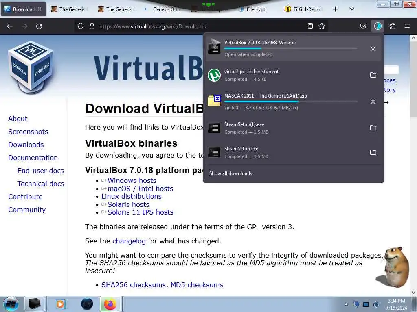The height and width of the screenshot is (312, 417).
Task: Open the media player taskbar icon
Action: (x=60, y=304)
